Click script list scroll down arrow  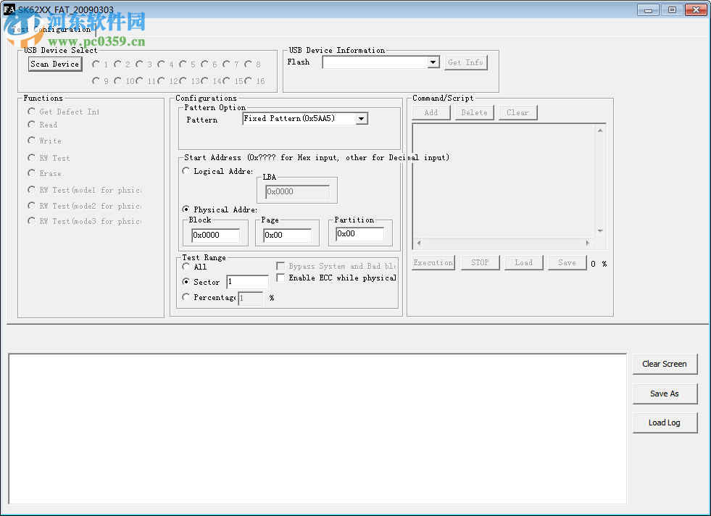tap(600, 231)
